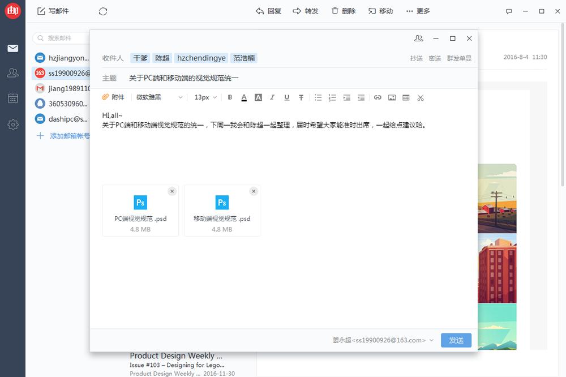Expand the sender account dropdown beside 发送
This screenshot has height=377, width=566.
[431, 340]
